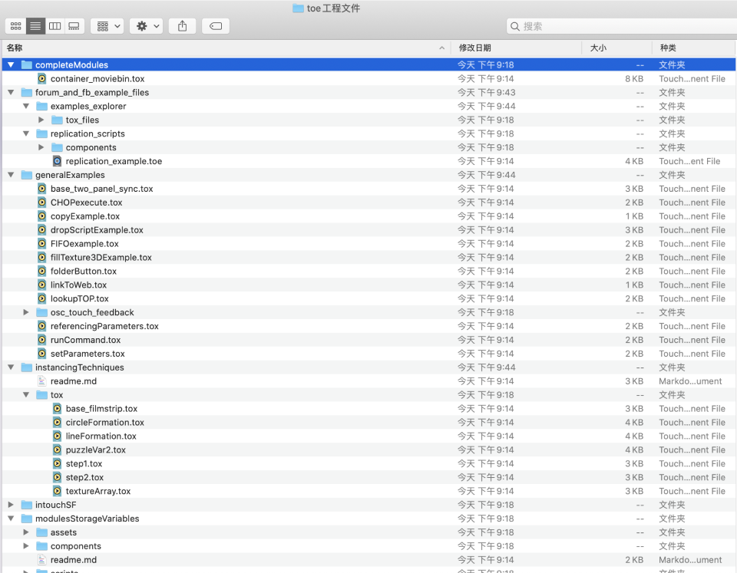Switch to icon view in toolbar

coord(15,26)
